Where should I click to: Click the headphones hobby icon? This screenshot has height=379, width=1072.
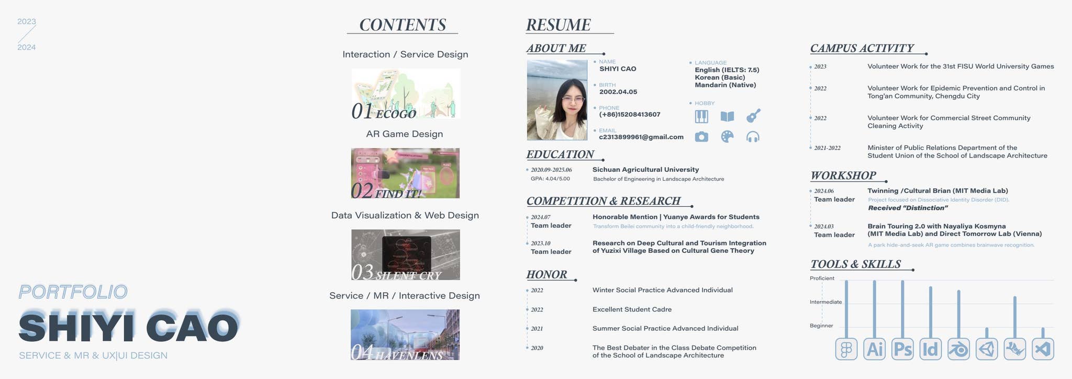pos(753,137)
